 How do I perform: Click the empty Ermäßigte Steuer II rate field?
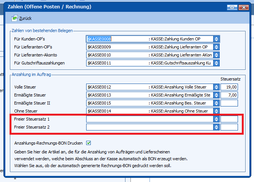pos(229,103)
